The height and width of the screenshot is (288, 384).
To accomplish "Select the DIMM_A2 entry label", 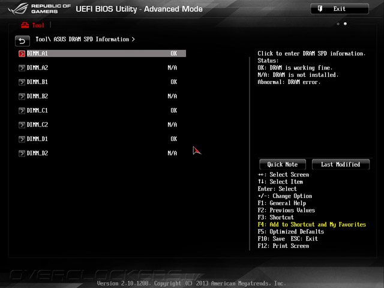I will click(x=37, y=68).
